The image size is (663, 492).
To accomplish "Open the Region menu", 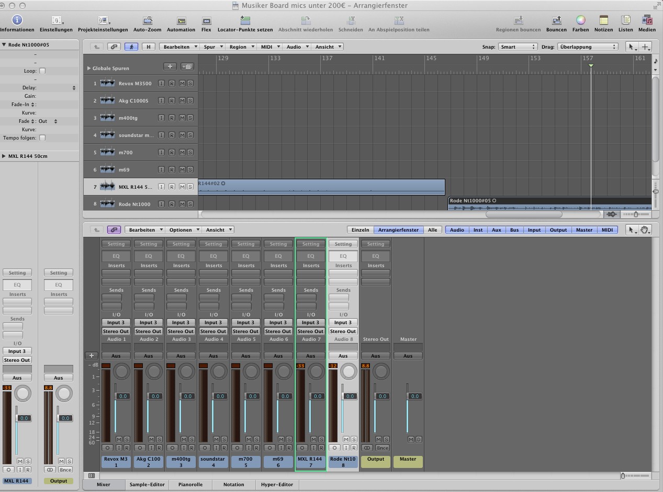I will click(241, 47).
